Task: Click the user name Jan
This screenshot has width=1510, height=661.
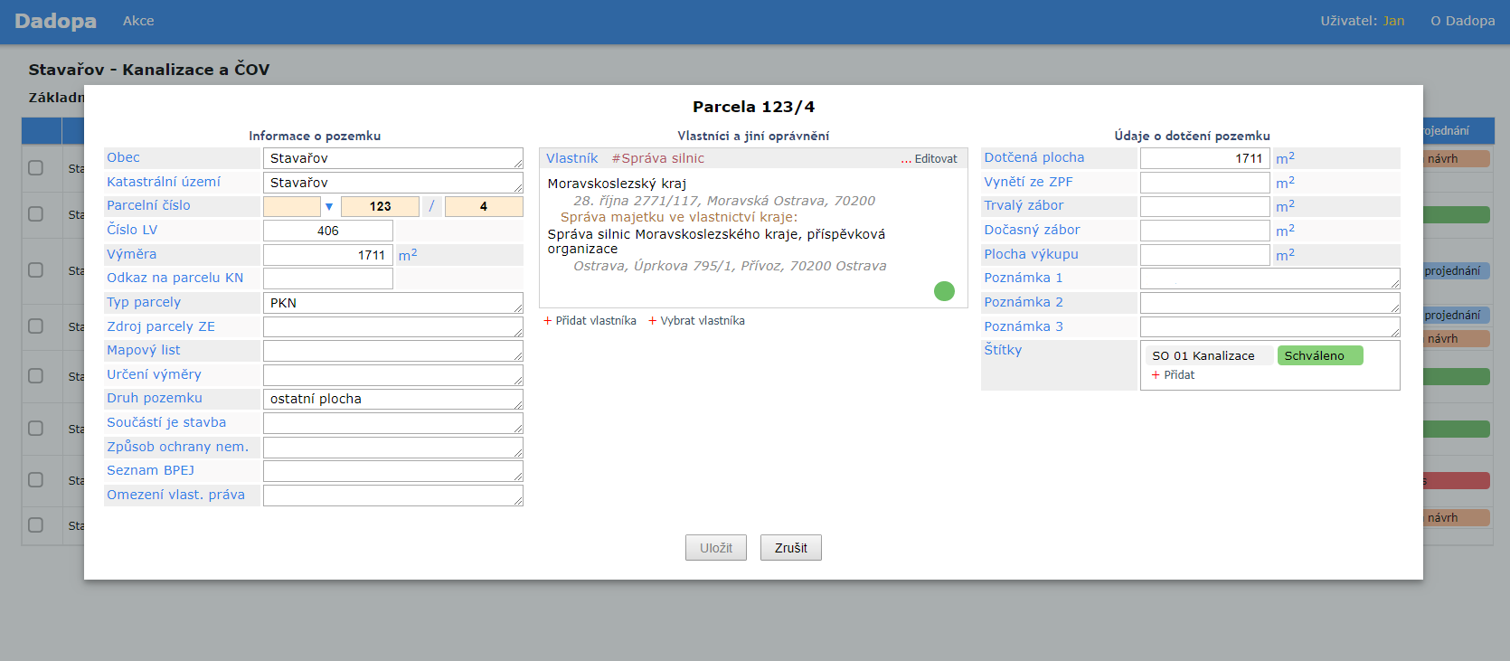Action: 1393,21
